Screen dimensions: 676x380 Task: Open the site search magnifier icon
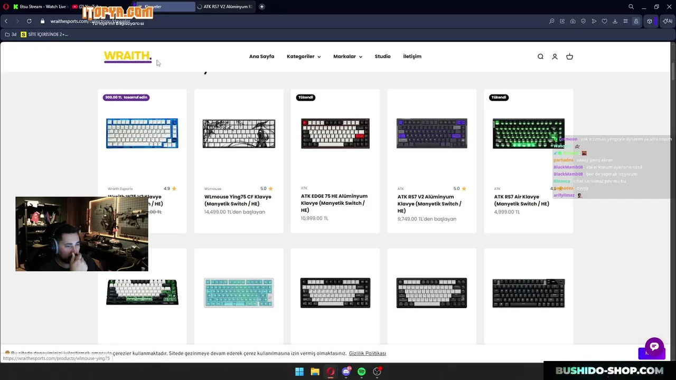pos(540,56)
